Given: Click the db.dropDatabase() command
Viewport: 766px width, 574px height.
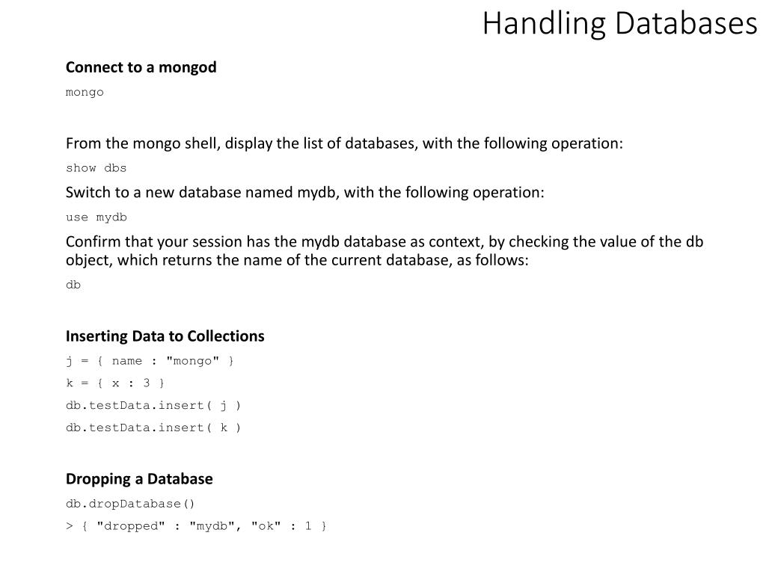Looking at the screenshot, I should click(x=130, y=504).
